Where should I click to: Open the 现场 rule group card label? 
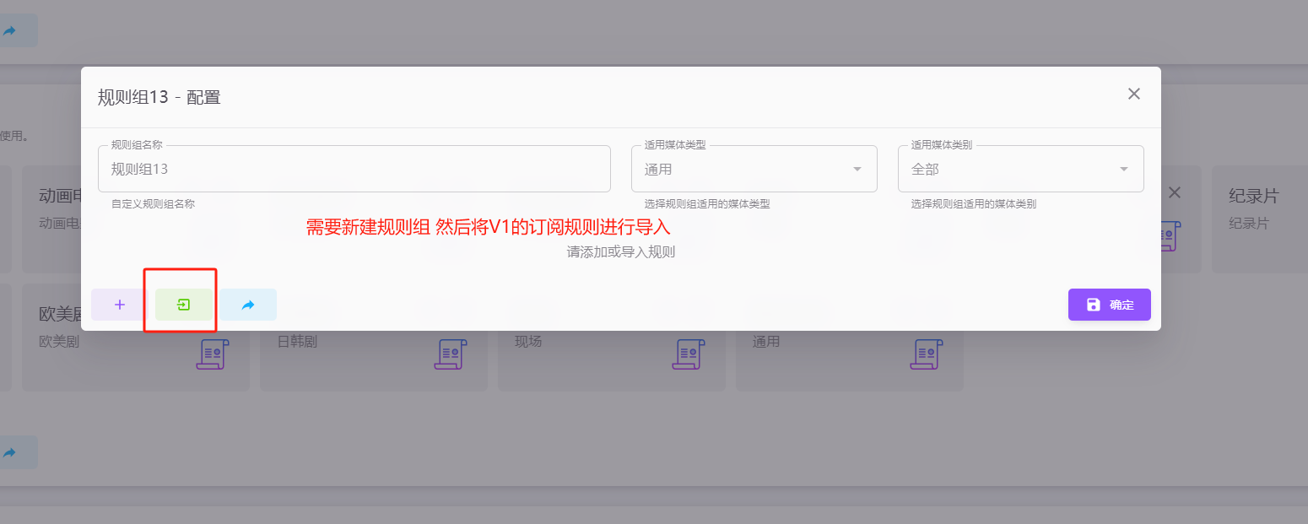[x=528, y=342]
